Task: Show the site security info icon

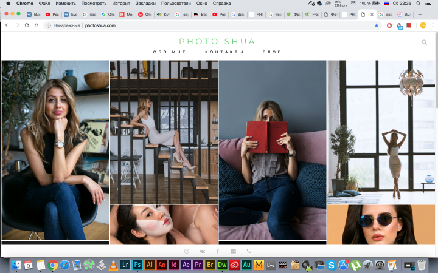Action: tap(49, 25)
